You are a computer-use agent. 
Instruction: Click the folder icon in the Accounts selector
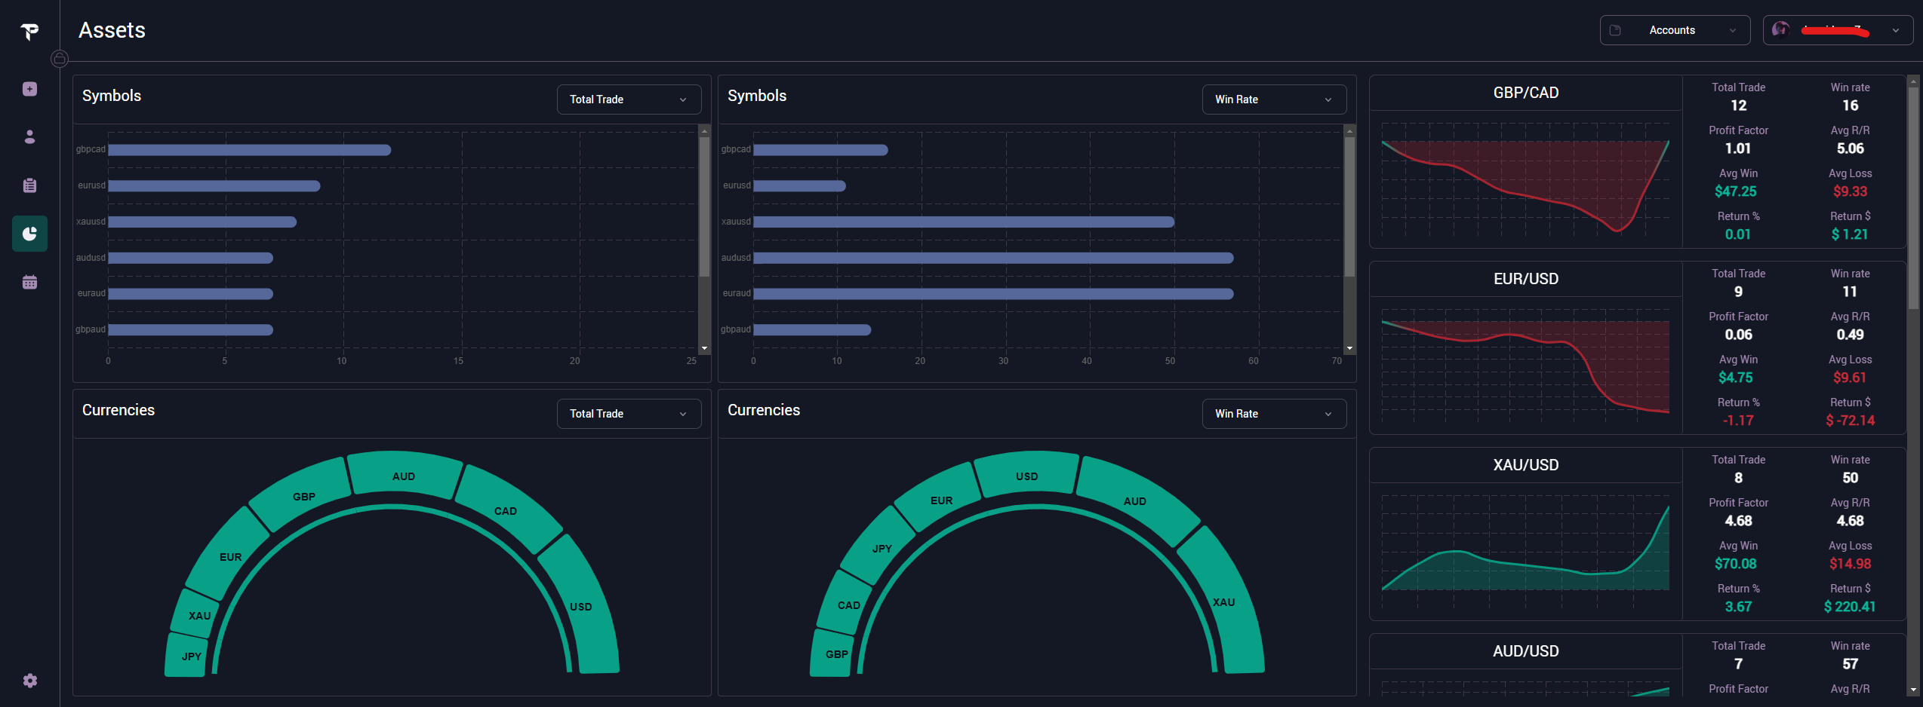1615,30
